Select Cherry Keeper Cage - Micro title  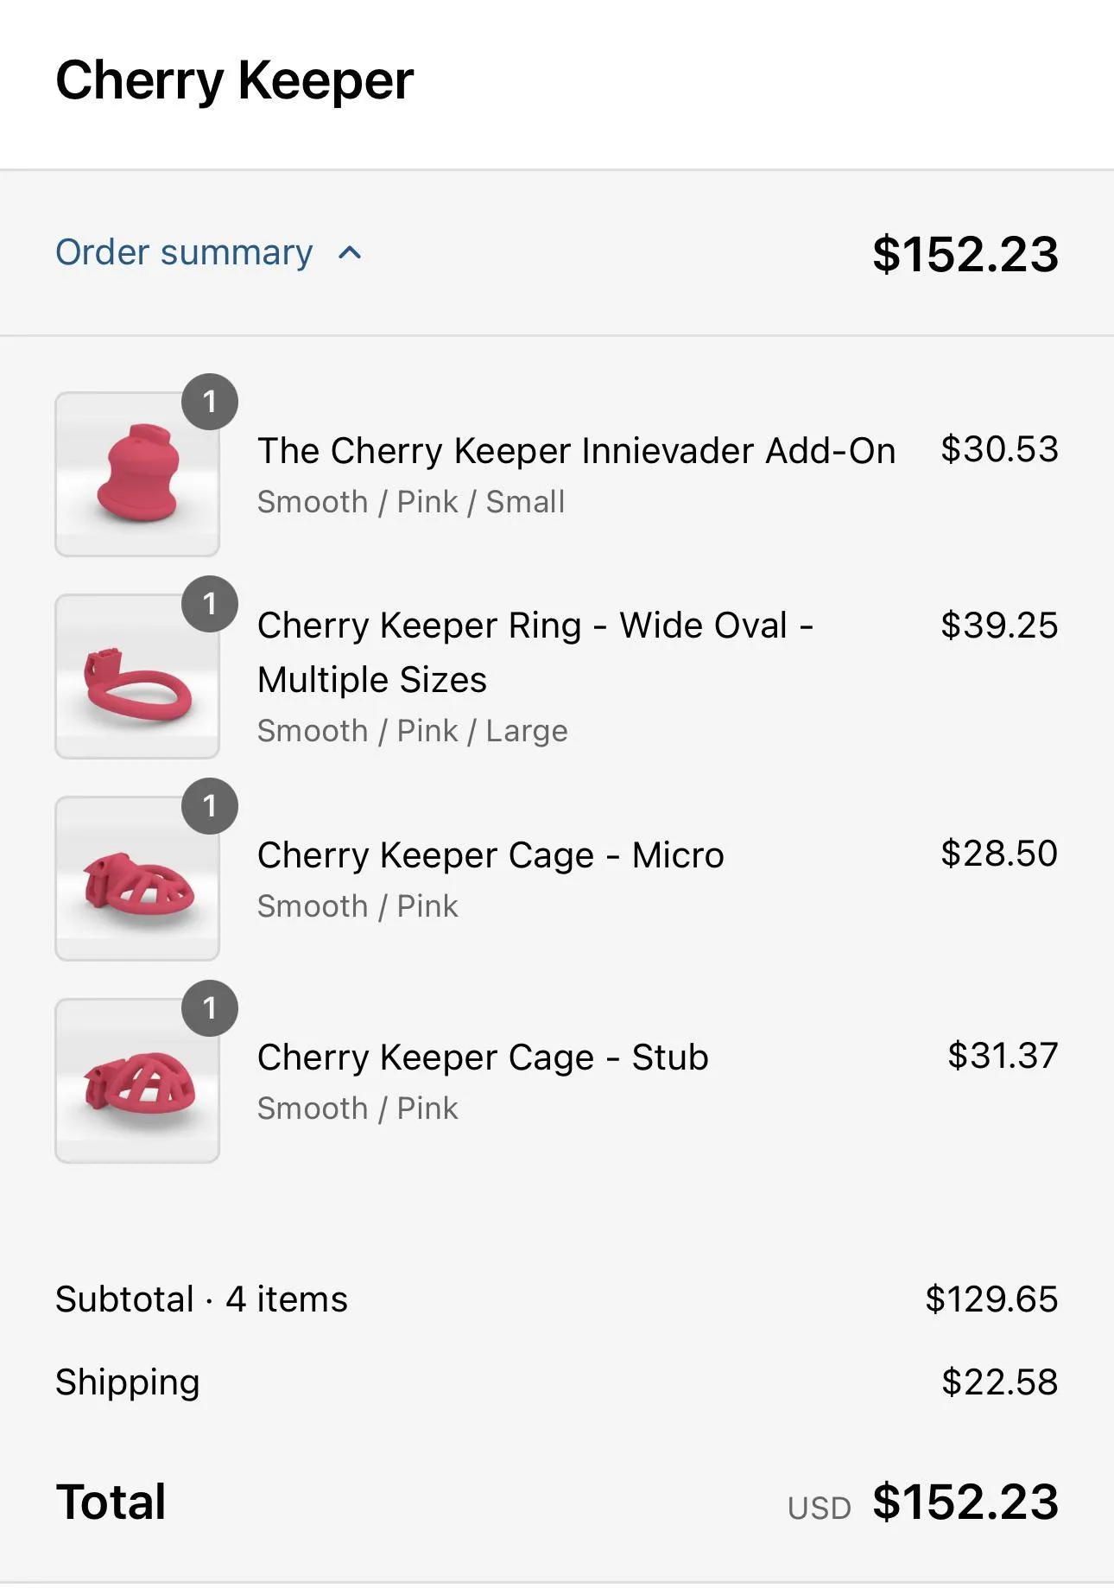tap(491, 855)
